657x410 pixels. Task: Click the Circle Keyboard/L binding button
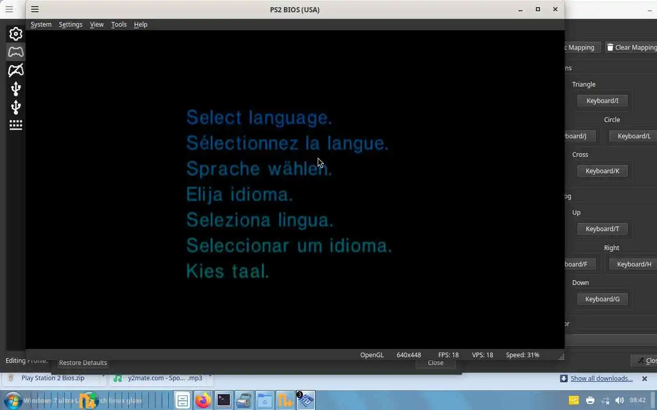633,136
